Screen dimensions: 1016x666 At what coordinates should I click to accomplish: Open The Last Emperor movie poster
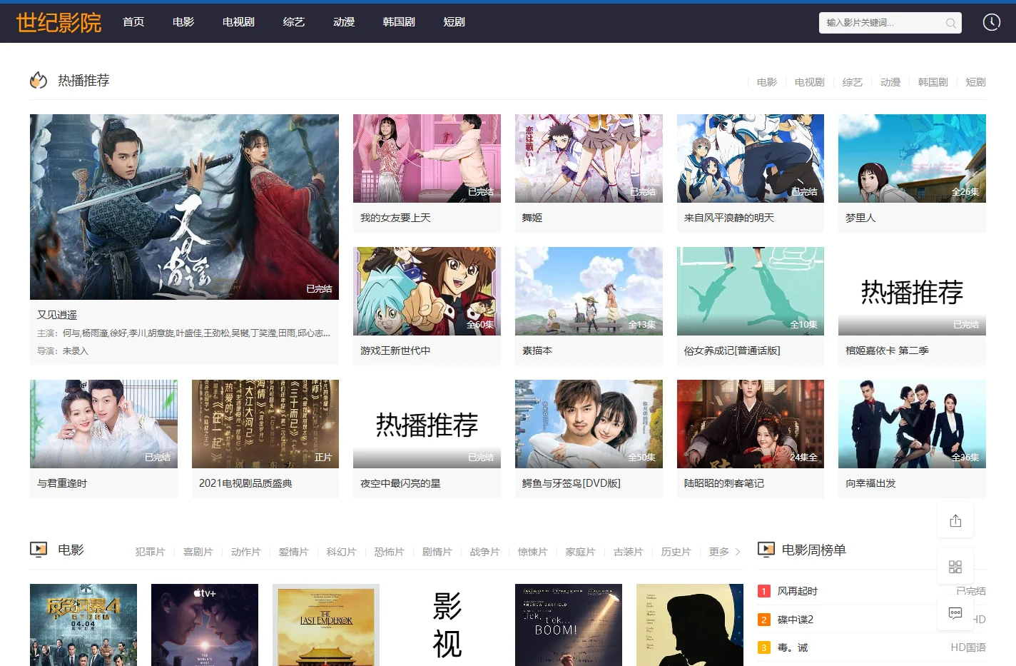(326, 625)
